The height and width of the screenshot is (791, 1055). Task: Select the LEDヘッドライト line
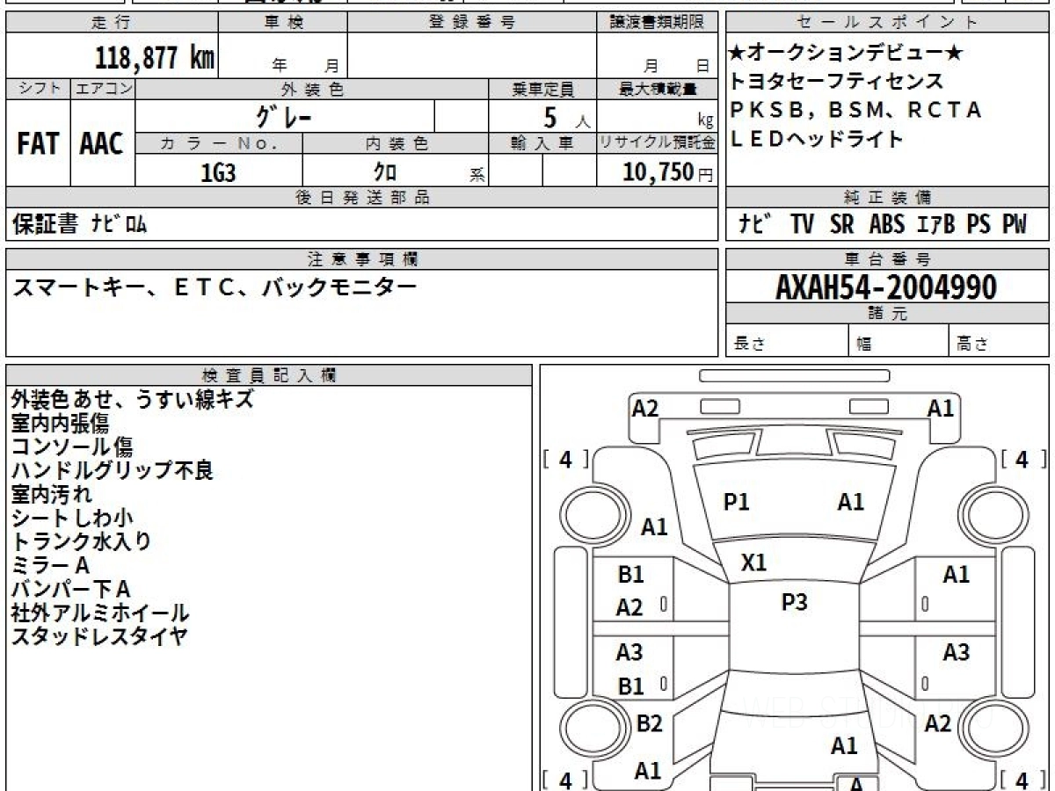(817, 139)
